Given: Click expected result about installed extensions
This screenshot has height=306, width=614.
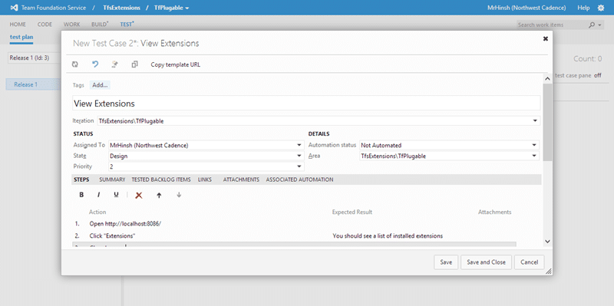Looking at the screenshot, I should click(388, 236).
